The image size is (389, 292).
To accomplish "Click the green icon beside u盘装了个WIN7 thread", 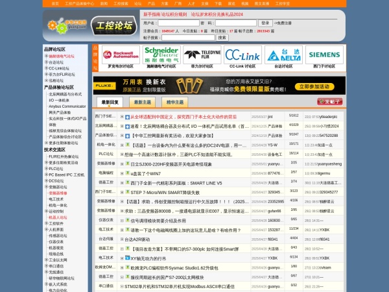I will click(x=127, y=173).
